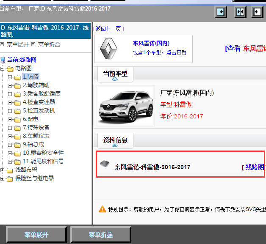Image resolution: width=266 pixels, height=244 pixels.
Task: Click the orange warning triangle icon
Action: pos(103,209)
